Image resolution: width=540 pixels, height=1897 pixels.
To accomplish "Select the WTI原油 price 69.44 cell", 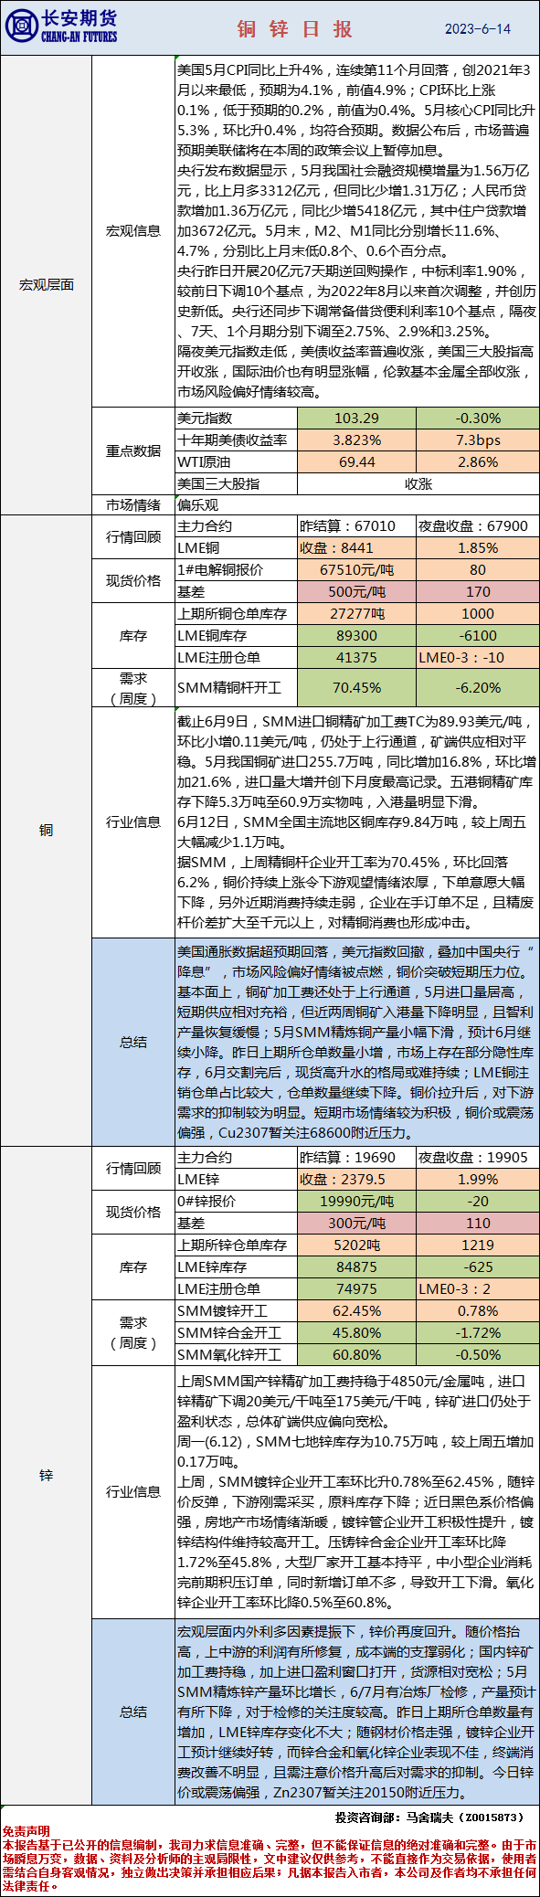I will point(356,462).
